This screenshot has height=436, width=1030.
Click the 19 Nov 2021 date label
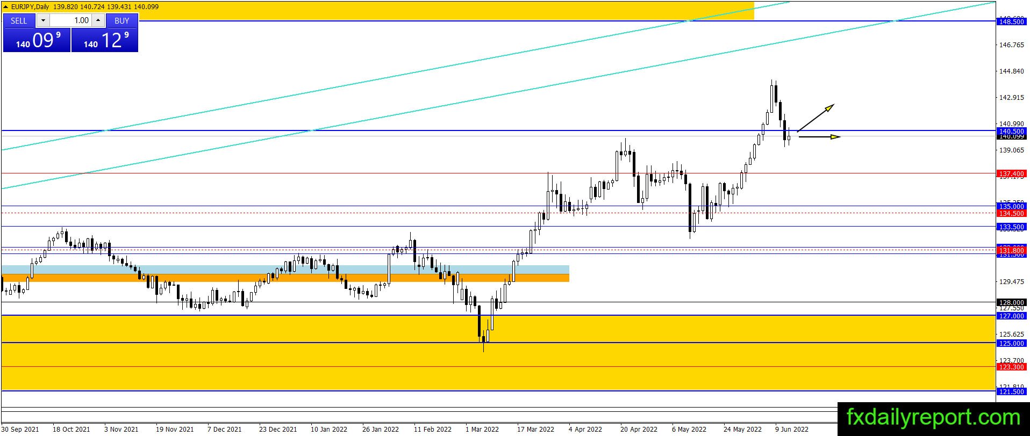coord(175,429)
